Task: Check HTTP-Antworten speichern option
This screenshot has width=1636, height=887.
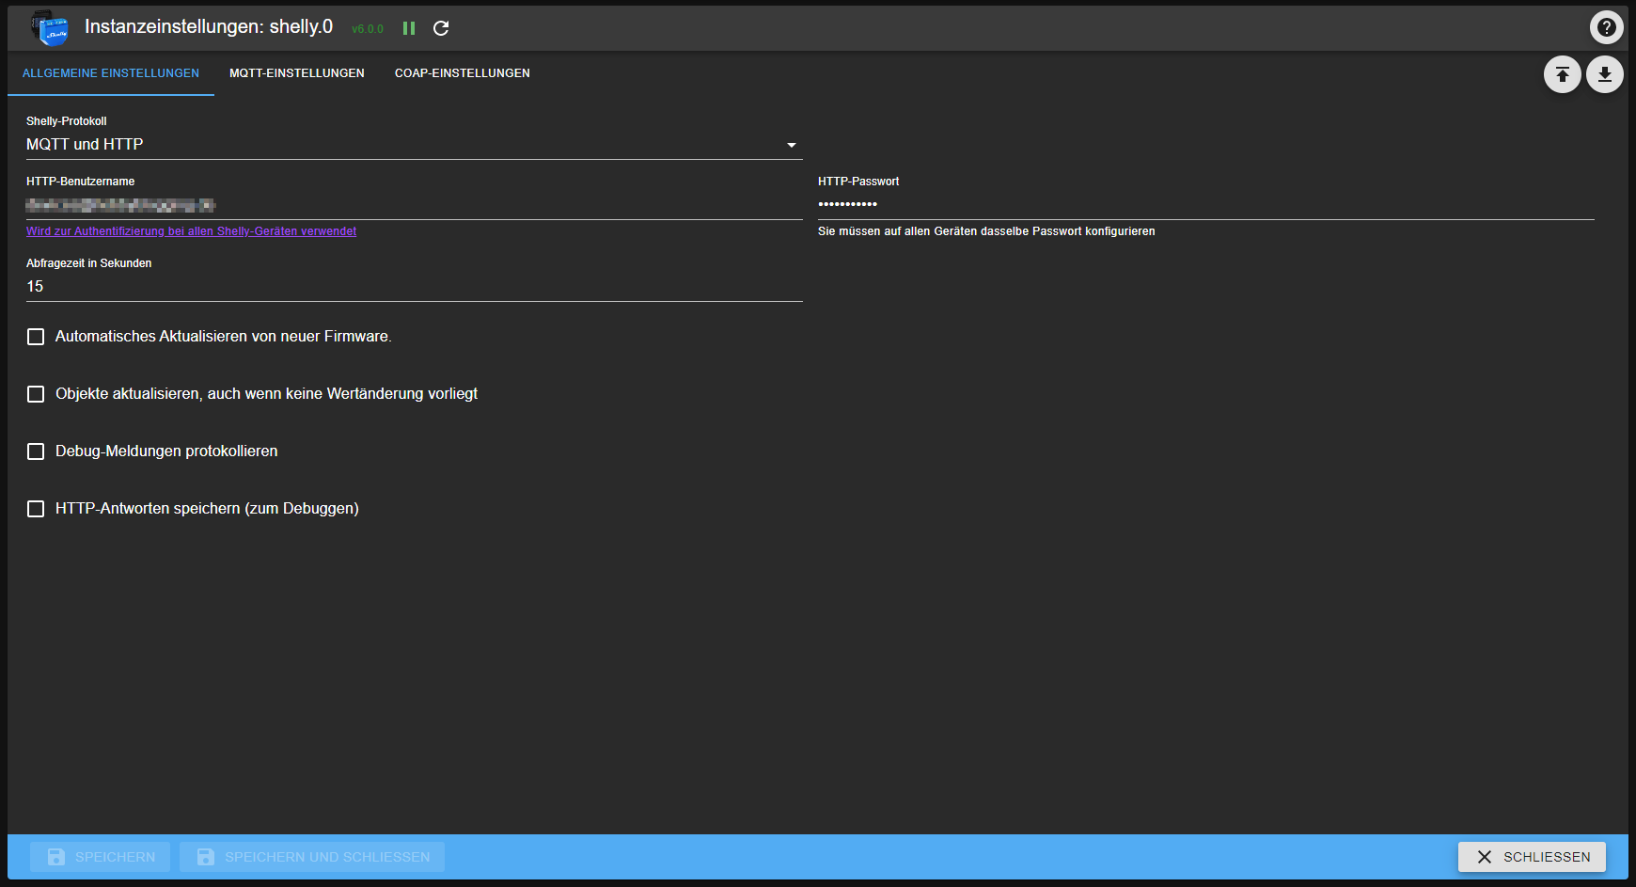Action: pyautogui.click(x=36, y=509)
